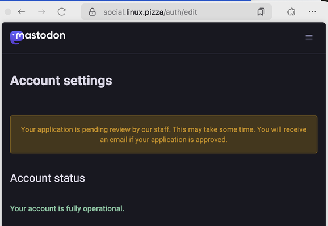The width and height of the screenshot is (328, 226).
Task: Open the browser three-dots menu
Action: (x=312, y=12)
